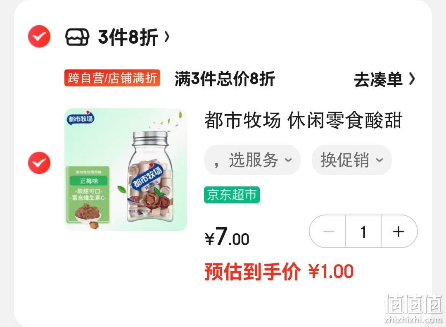Open 满3件总价8折 promotion details
446x327 pixels.
coord(225,79)
